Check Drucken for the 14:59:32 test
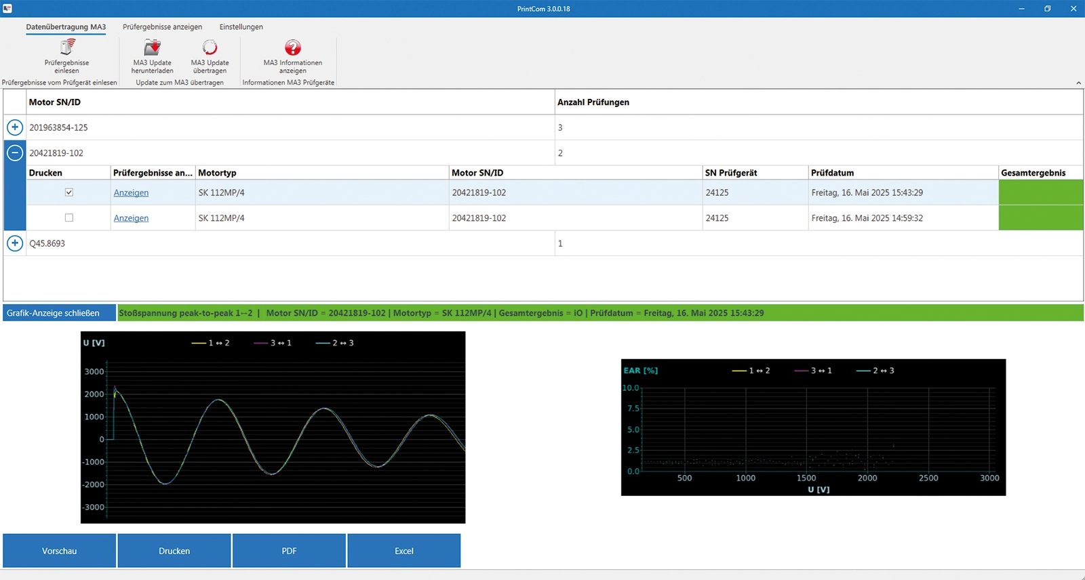Viewport: 1085px width, 580px height. click(x=68, y=218)
